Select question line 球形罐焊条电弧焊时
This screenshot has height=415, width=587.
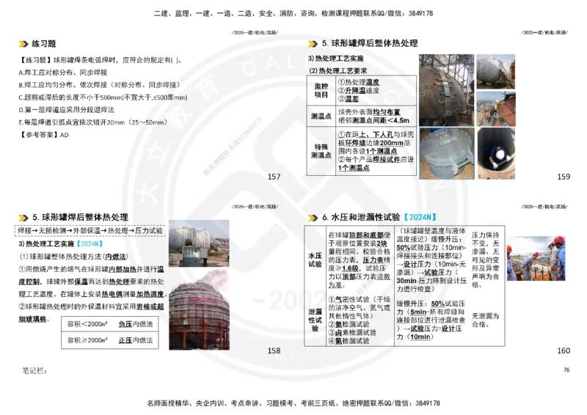pyautogui.click(x=101, y=60)
